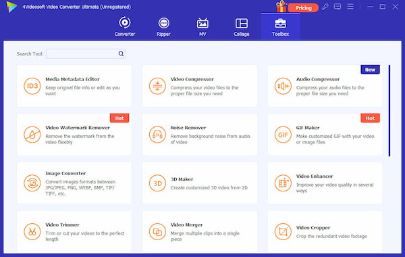405x257 pixels.
Task: Click 'Compress your audio files to the' description
Action: coord(330,88)
